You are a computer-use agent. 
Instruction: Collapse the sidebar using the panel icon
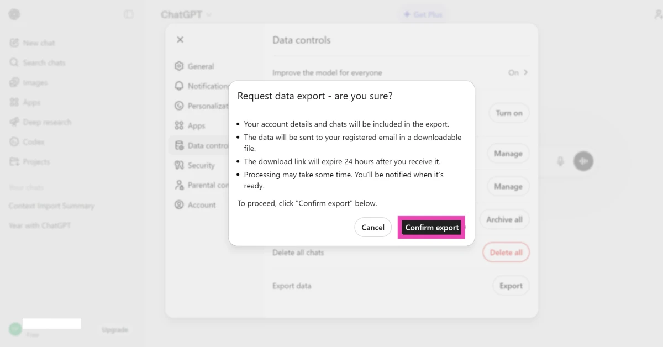128,14
